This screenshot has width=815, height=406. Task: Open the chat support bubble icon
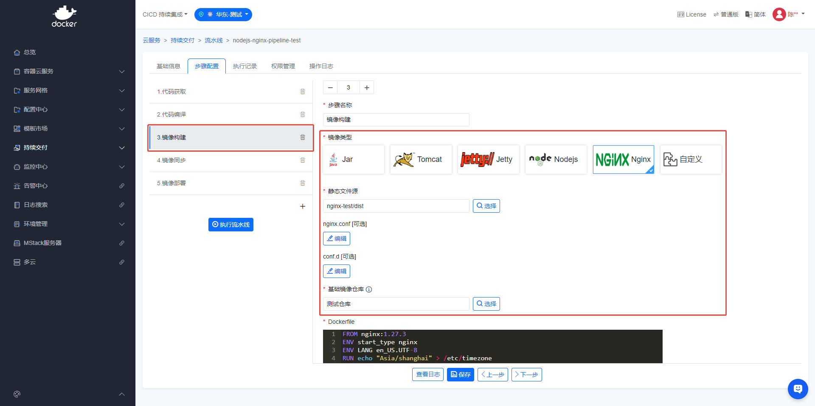coord(798,389)
